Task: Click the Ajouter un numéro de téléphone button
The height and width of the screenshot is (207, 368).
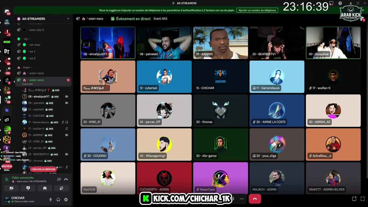Action: 257,10
